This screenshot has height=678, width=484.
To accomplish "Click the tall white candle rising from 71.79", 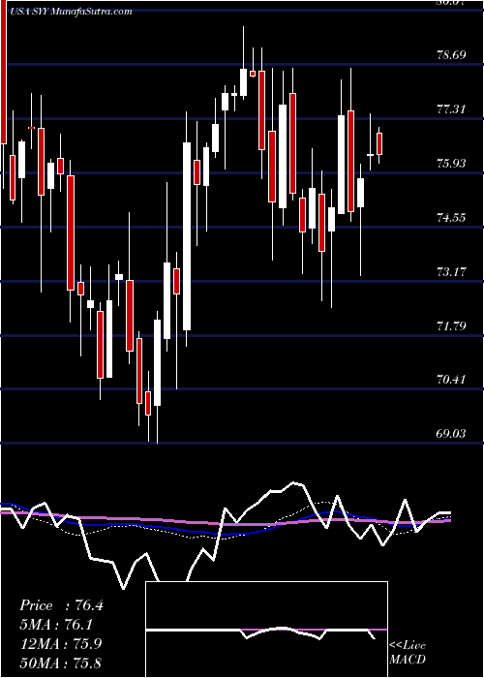I will coord(187,236).
